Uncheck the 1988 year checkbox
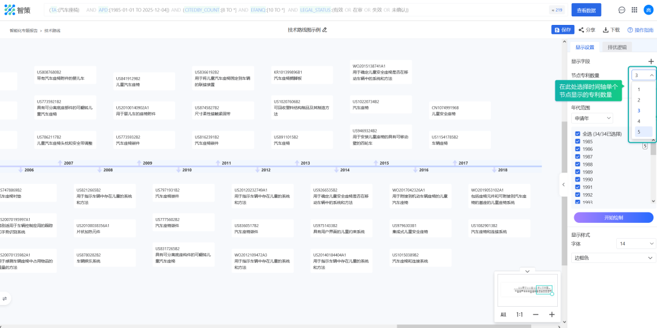 tap(577, 165)
